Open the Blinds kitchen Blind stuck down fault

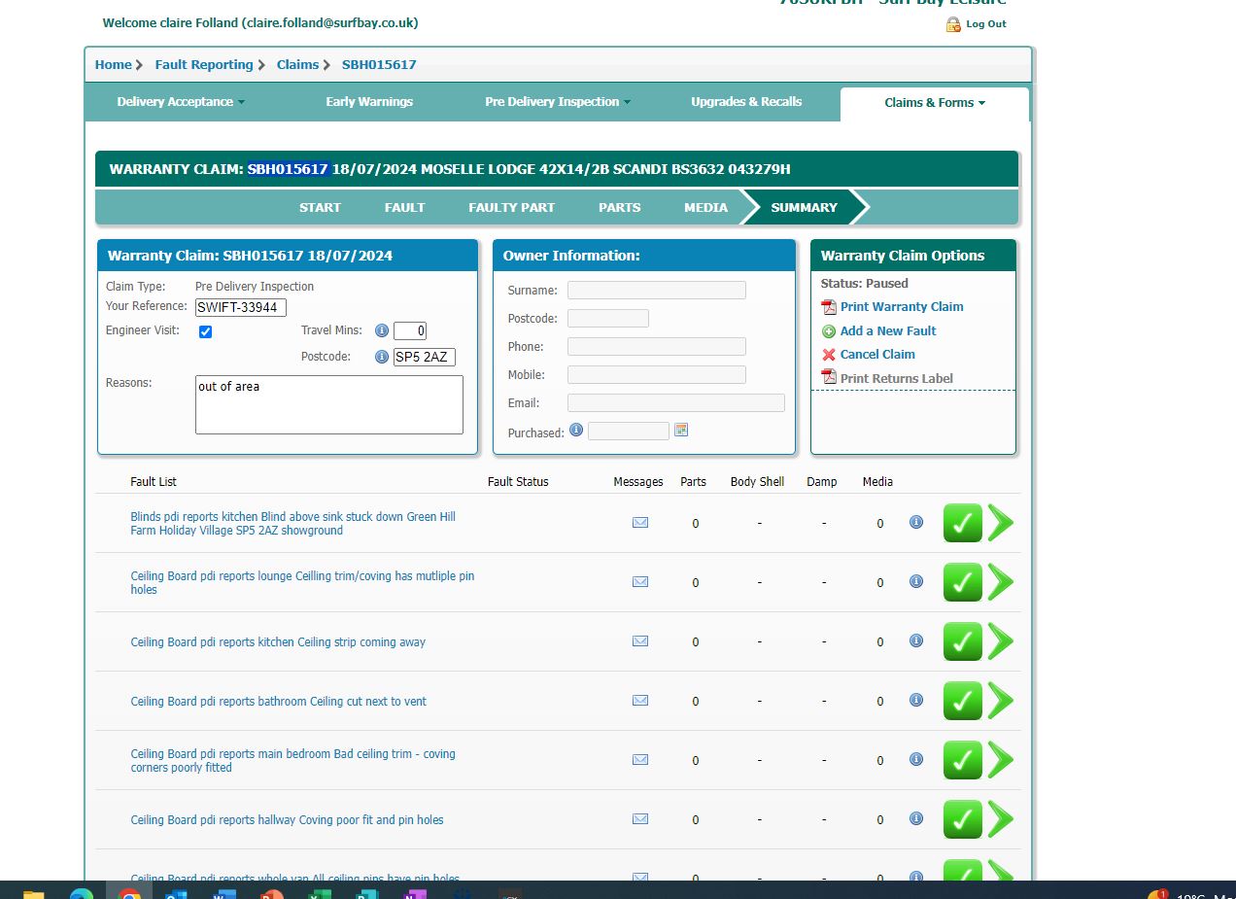(292, 524)
